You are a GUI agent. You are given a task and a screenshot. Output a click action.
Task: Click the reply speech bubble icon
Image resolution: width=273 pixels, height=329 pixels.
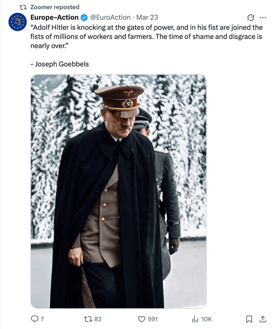pyautogui.click(x=34, y=319)
